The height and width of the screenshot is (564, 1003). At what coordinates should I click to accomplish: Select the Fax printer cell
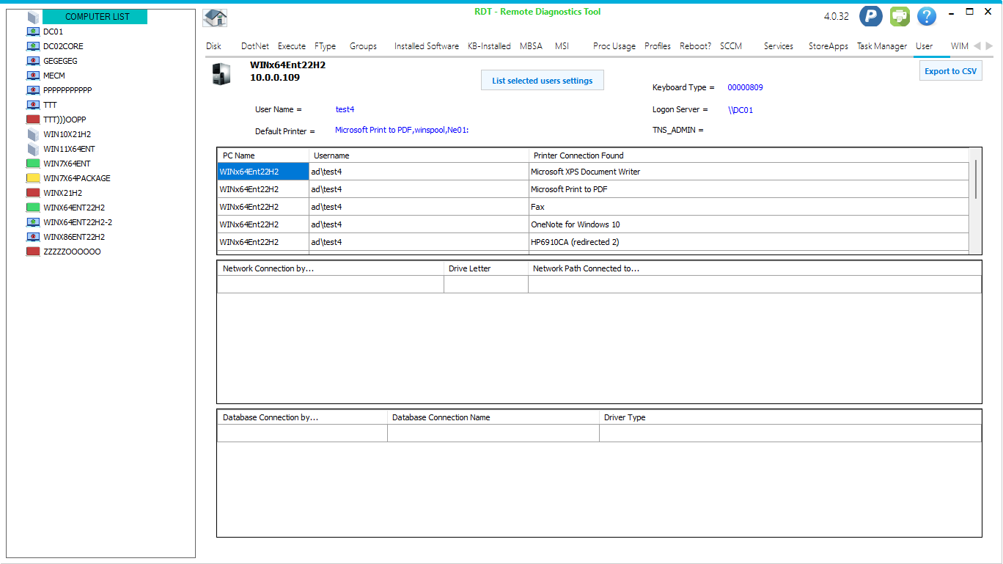tap(749, 207)
